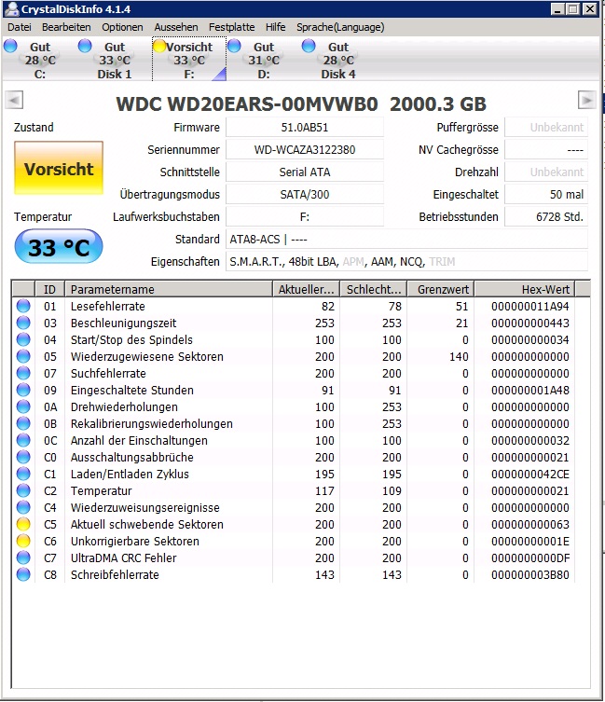Click blue status icon for Wiederzuweisungsereignisse
This screenshot has height=702, width=605.
[x=23, y=507]
